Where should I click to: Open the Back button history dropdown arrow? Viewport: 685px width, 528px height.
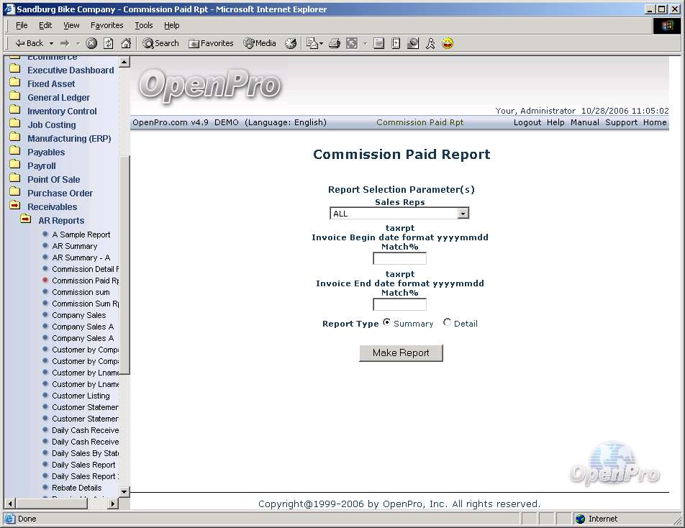point(50,44)
